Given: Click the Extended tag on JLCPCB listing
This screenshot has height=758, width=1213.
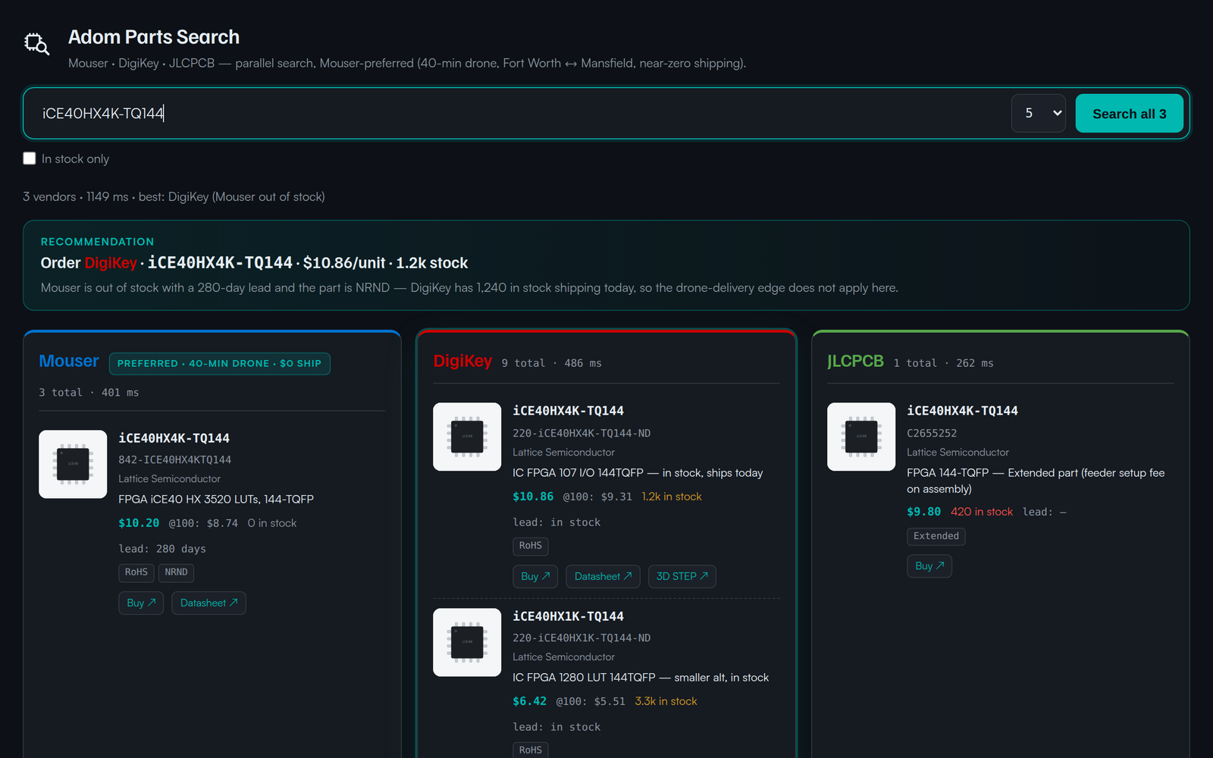Looking at the screenshot, I should (x=936, y=536).
